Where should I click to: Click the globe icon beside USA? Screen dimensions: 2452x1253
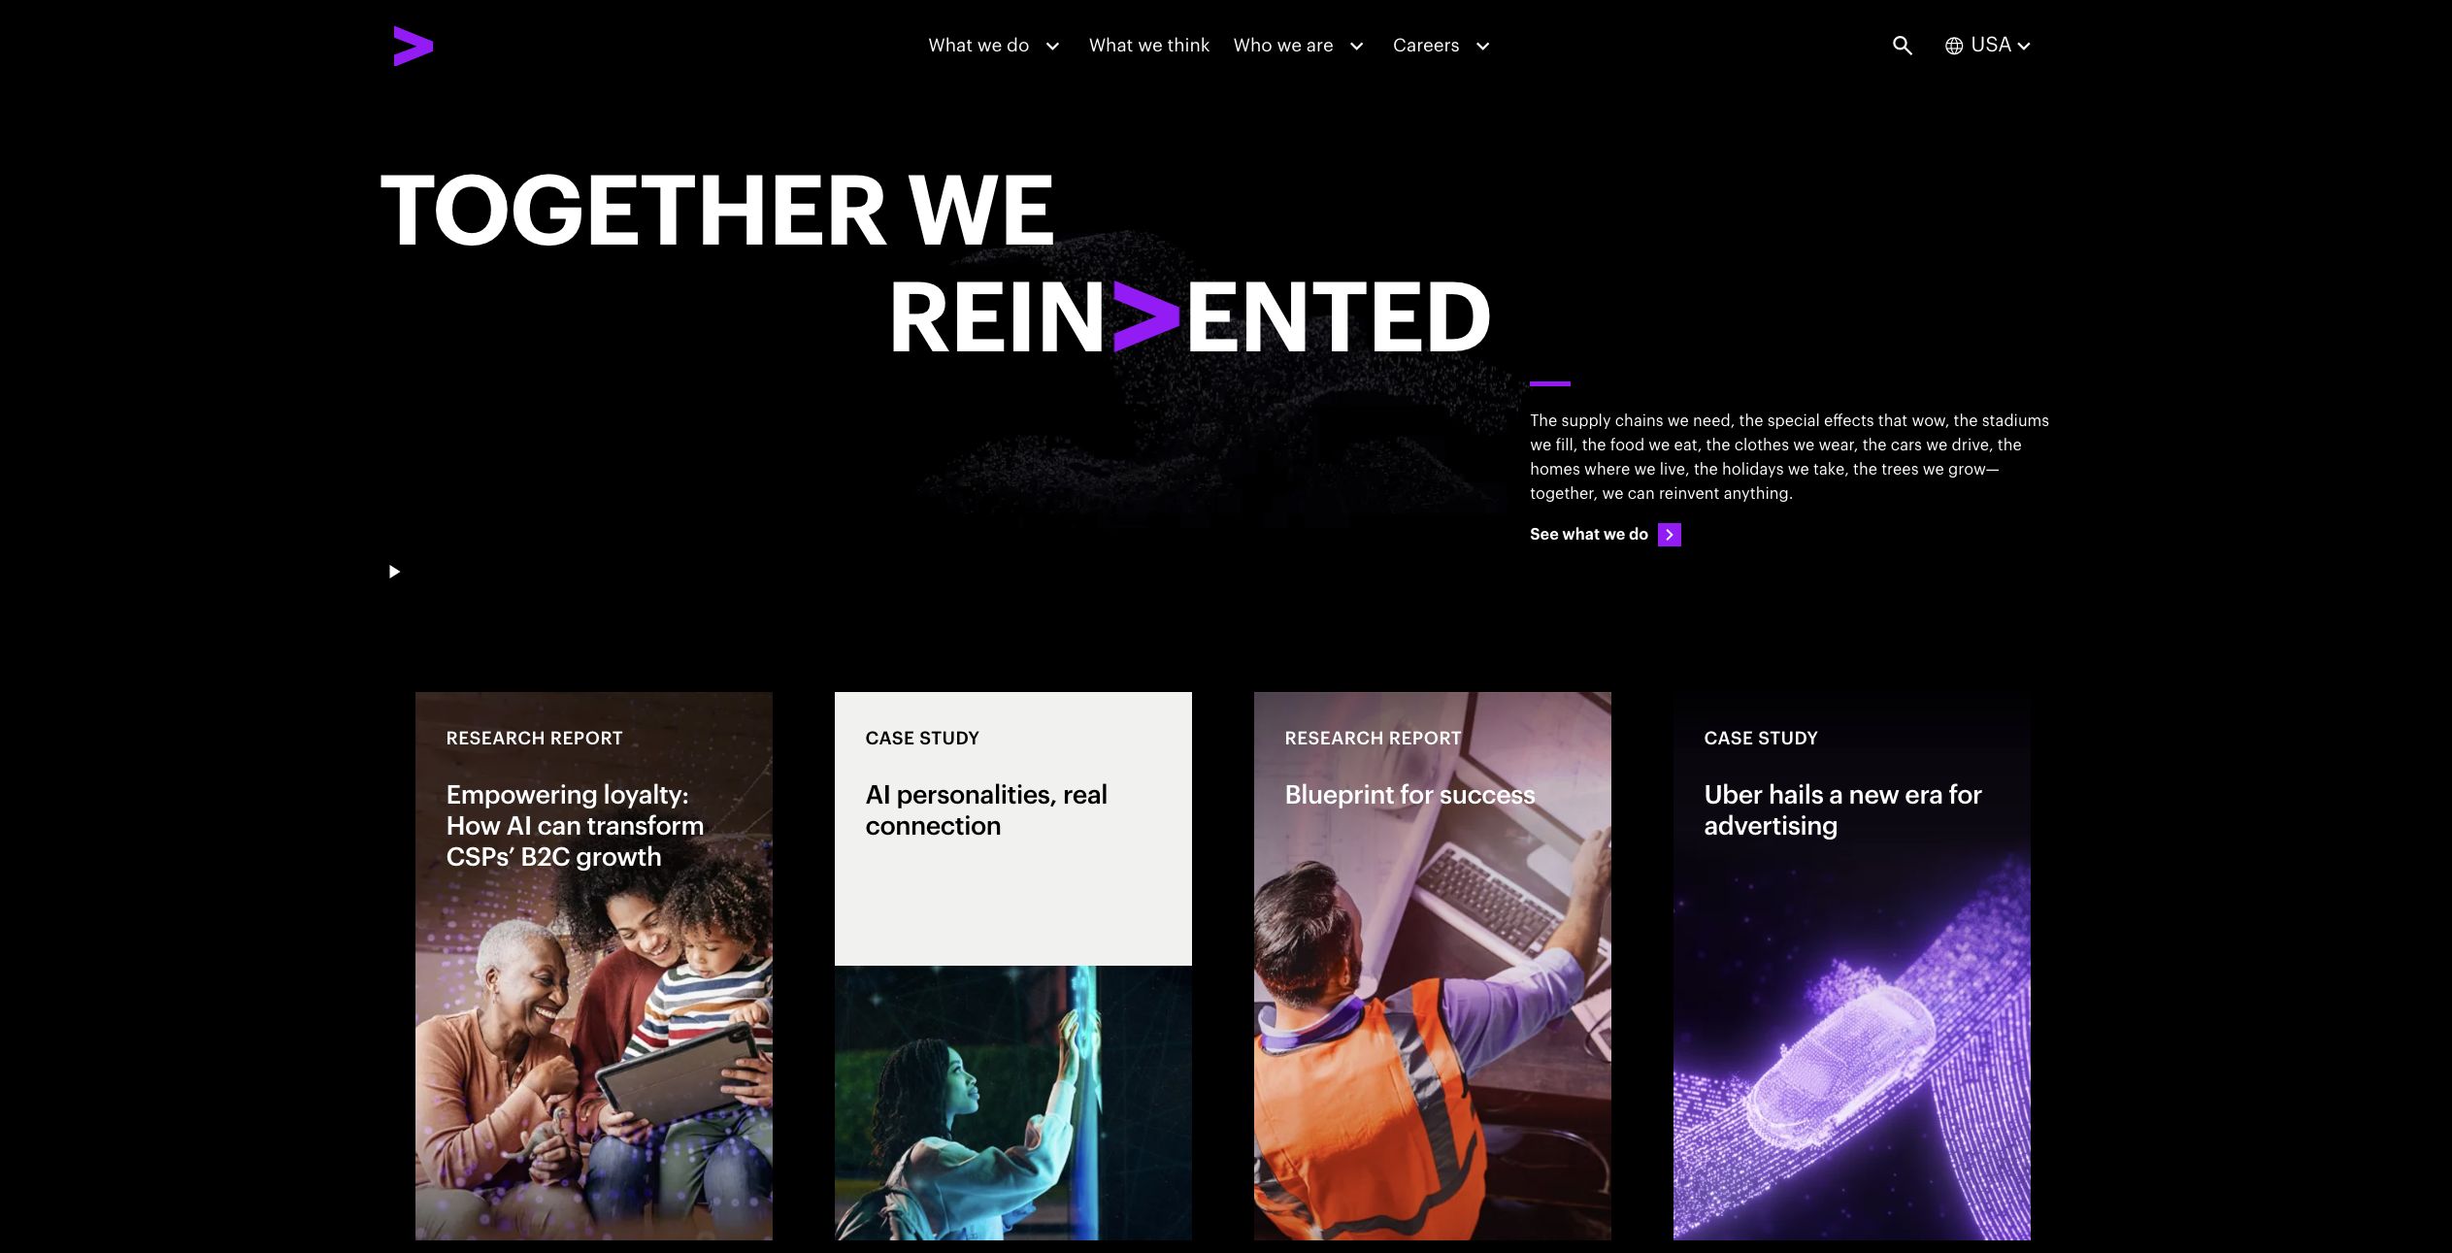(x=1954, y=46)
